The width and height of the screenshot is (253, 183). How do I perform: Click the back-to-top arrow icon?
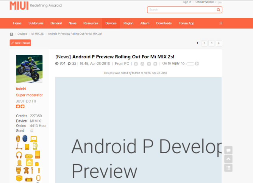point(228,159)
